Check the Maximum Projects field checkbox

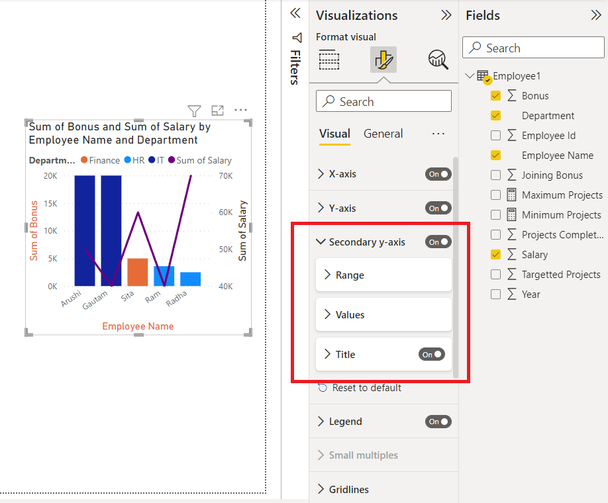click(495, 195)
